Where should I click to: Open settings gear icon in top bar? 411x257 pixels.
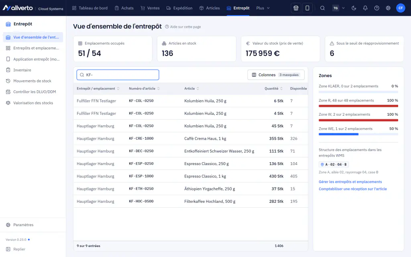(x=388, y=8)
